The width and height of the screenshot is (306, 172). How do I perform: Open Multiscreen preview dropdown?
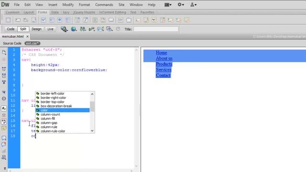pos(64,29)
